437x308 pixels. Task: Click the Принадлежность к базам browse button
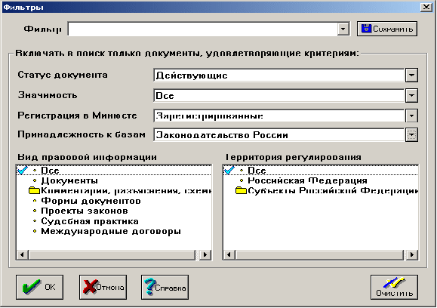click(411, 135)
